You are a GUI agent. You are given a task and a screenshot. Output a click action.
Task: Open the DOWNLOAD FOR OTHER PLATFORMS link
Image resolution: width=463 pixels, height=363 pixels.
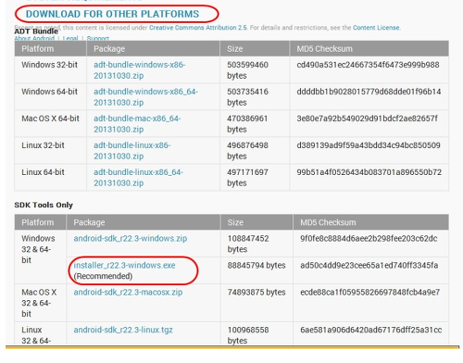pyautogui.click(x=112, y=14)
